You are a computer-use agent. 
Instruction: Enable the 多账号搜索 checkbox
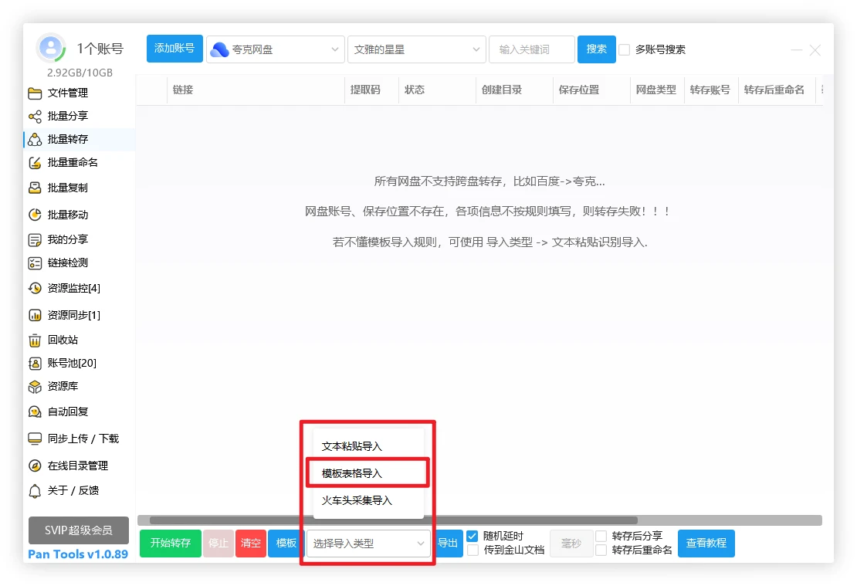(x=625, y=49)
